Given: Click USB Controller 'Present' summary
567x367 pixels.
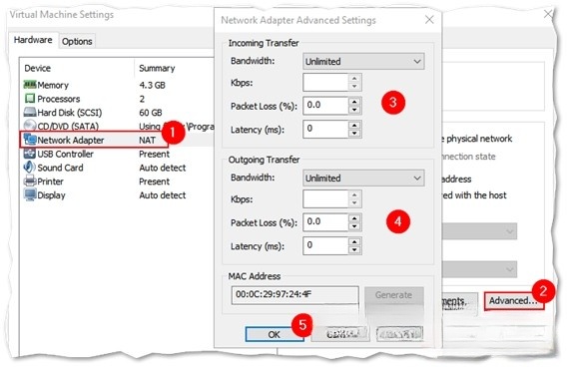Looking at the screenshot, I should pos(154,154).
